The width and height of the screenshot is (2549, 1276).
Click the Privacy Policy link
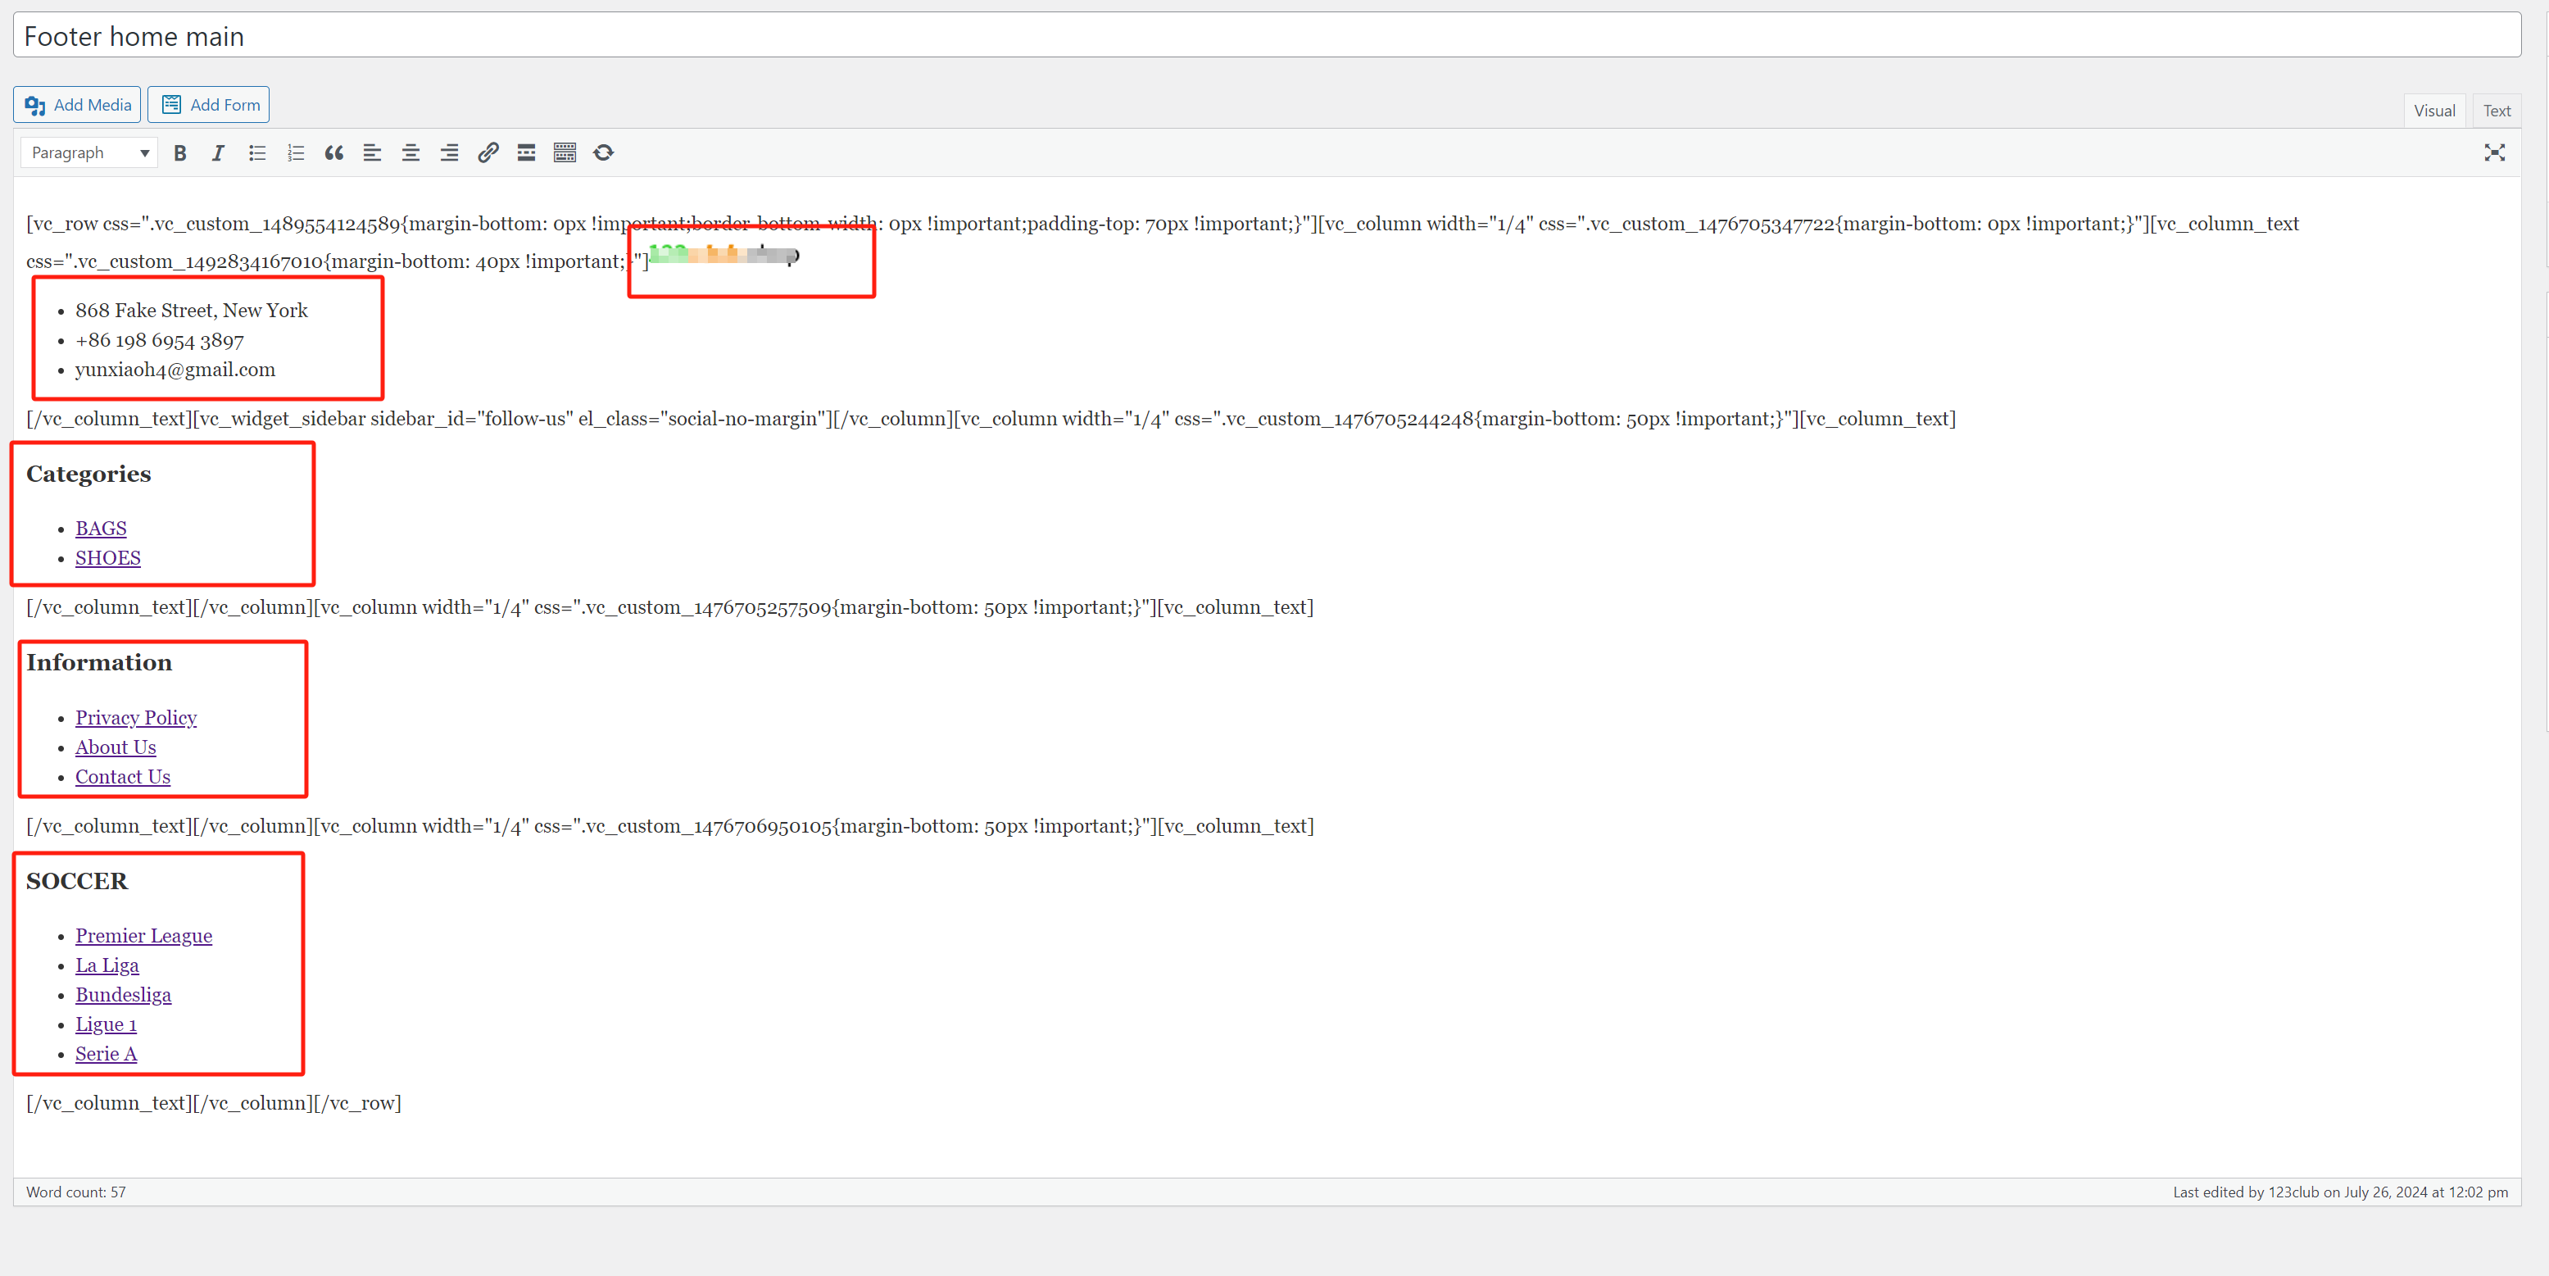135,718
